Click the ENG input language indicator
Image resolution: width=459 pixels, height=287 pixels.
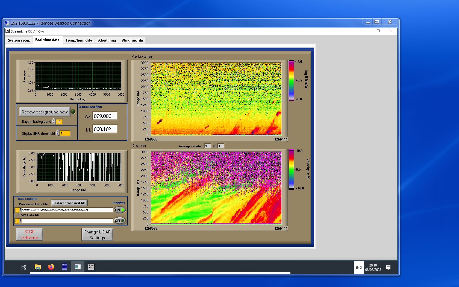358,268
